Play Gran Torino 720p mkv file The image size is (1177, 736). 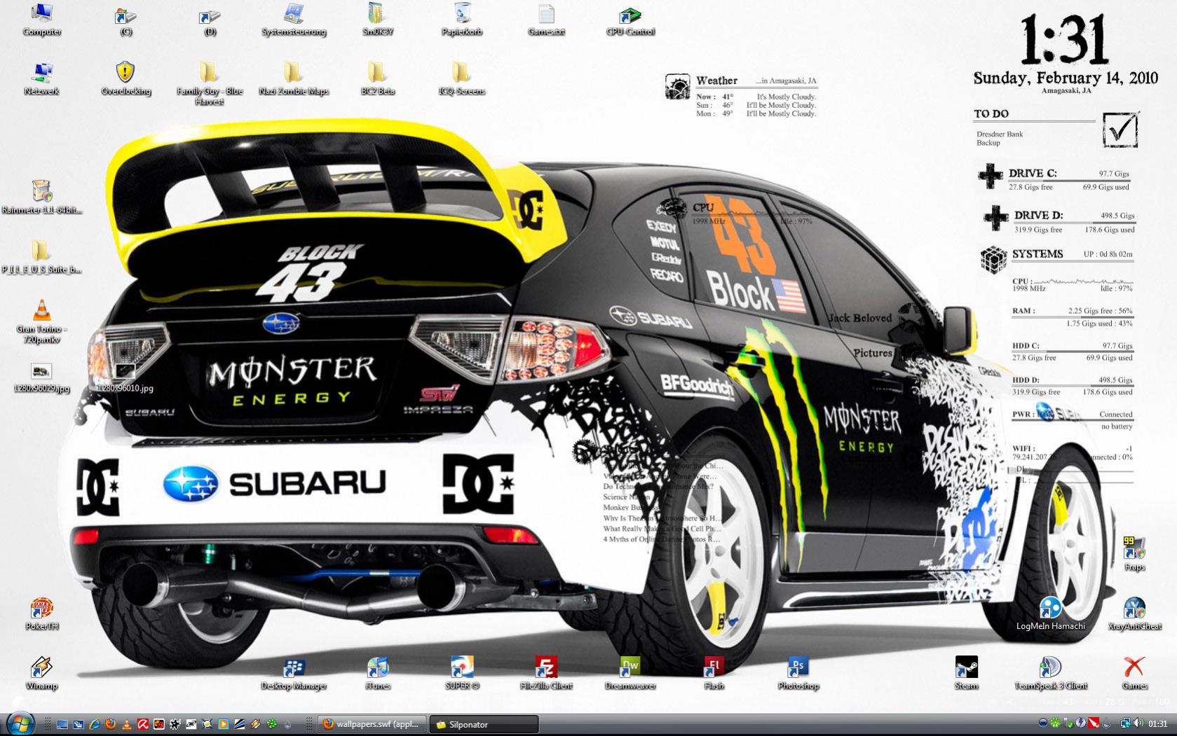click(42, 321)
